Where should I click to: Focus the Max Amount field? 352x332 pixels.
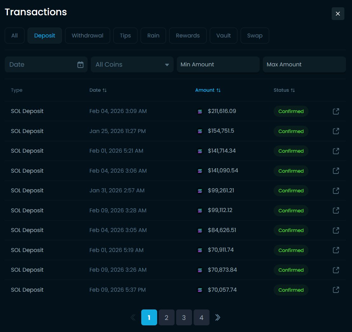(x=304, y=64)
